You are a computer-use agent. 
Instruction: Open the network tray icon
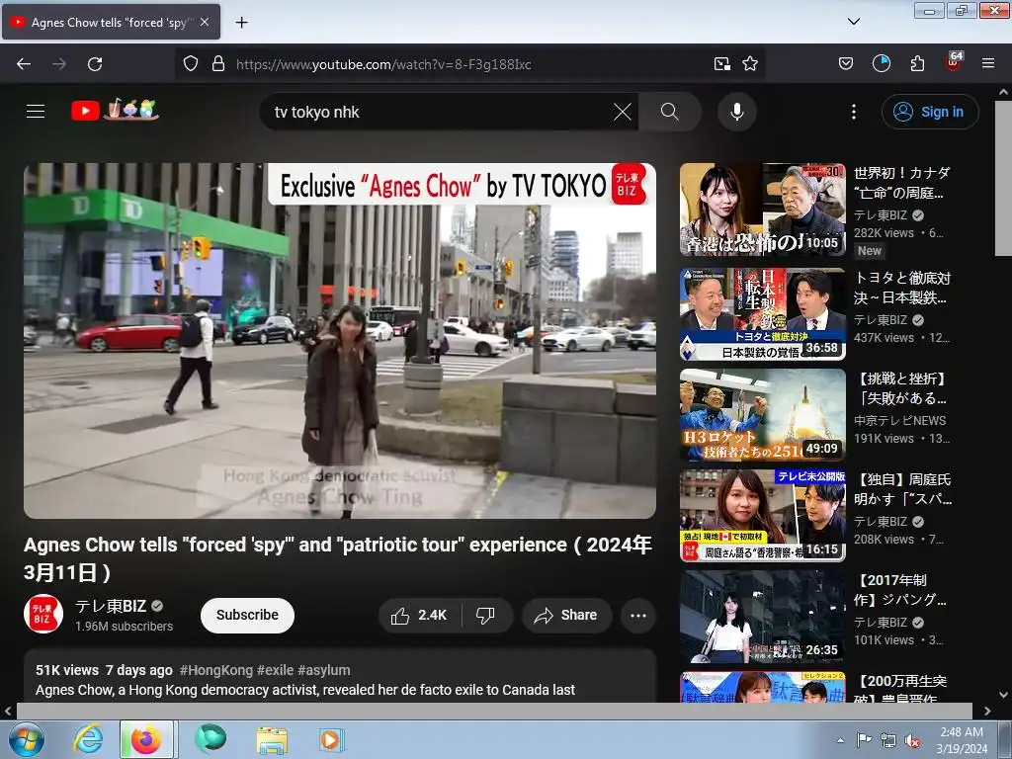tap(888, 740)
